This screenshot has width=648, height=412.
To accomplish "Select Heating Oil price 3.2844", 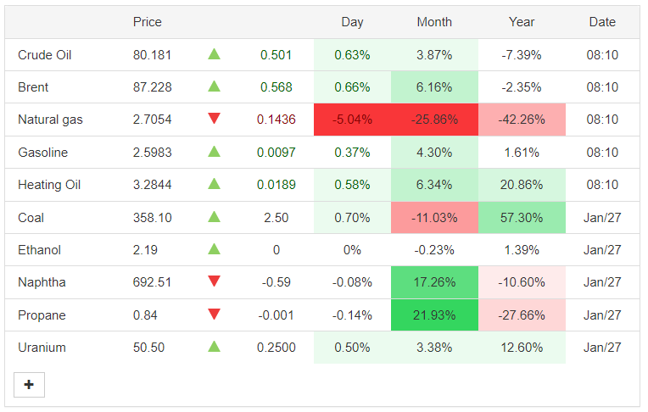I will point(152,185).
